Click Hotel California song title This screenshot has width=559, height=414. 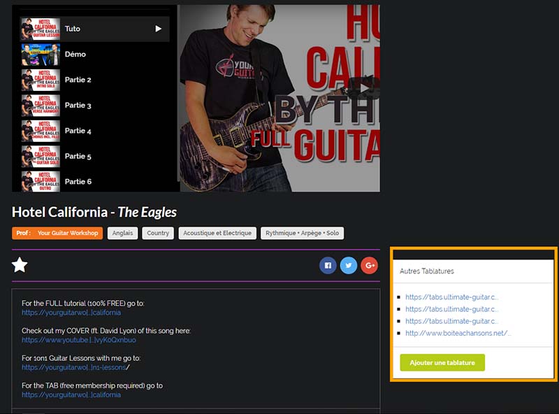tap(94, 212)
